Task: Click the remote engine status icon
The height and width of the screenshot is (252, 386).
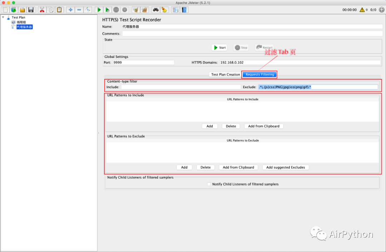Action: coord(382,10)
